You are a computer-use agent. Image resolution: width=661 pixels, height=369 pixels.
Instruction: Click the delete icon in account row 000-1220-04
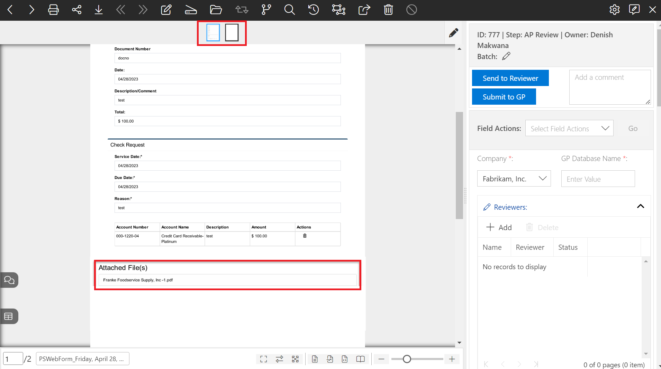305,236
